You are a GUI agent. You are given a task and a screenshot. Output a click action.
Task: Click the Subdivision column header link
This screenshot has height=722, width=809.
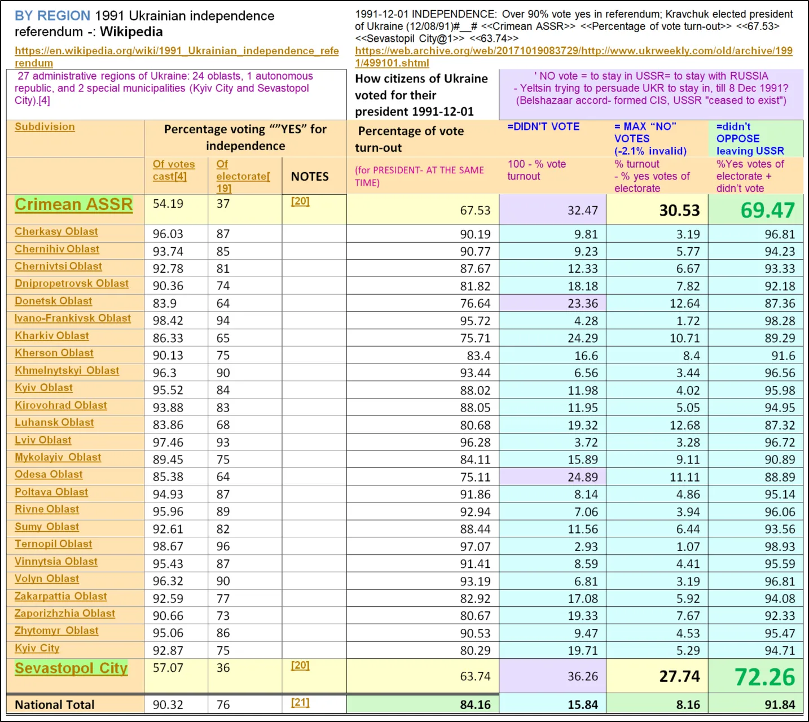pyautogui.click(x=45, y=127)
